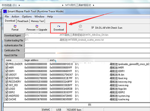Open the Help menu
150x111 pixels.
[x=50, y=16]
